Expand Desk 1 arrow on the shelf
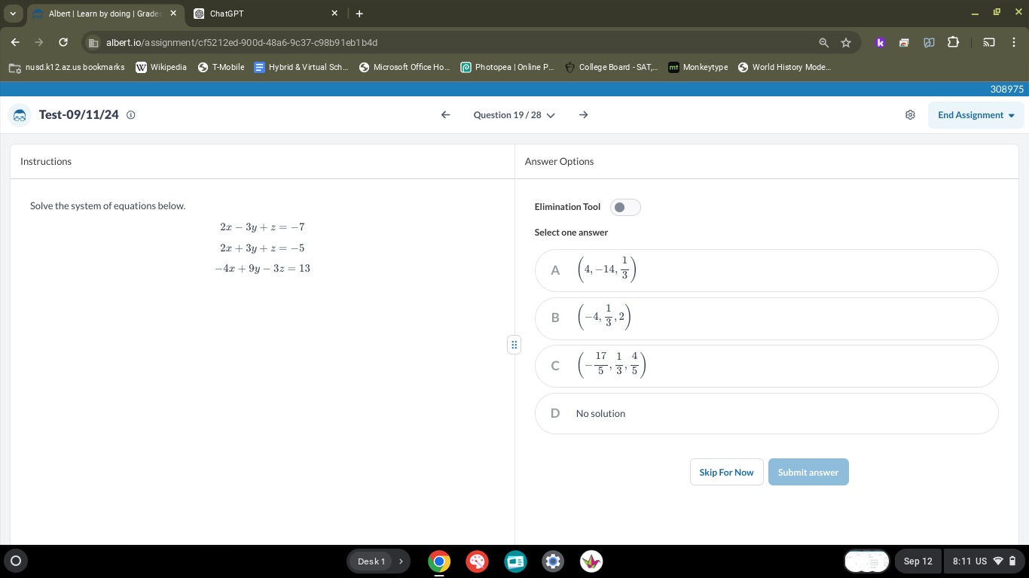This screenshot has height=578, width=1029. [401, 561]
